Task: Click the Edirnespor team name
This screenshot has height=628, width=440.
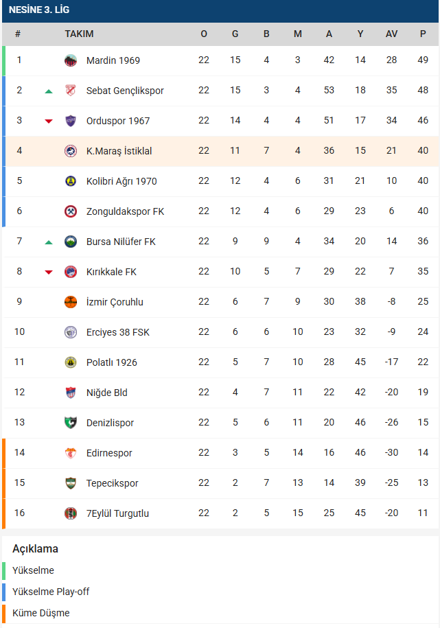Action: pos(109,453)
